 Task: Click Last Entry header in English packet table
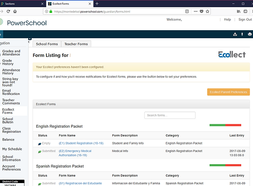(x=237, y=135)
